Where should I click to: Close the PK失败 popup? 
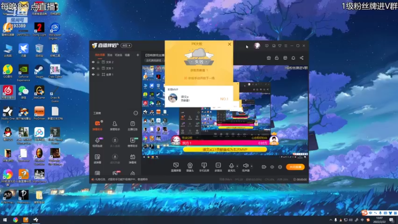click(229, 44)
